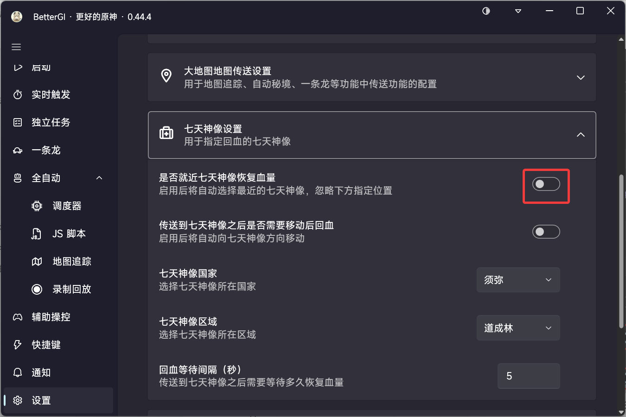Click the 地图追踪 map icon

click(37, 261)
